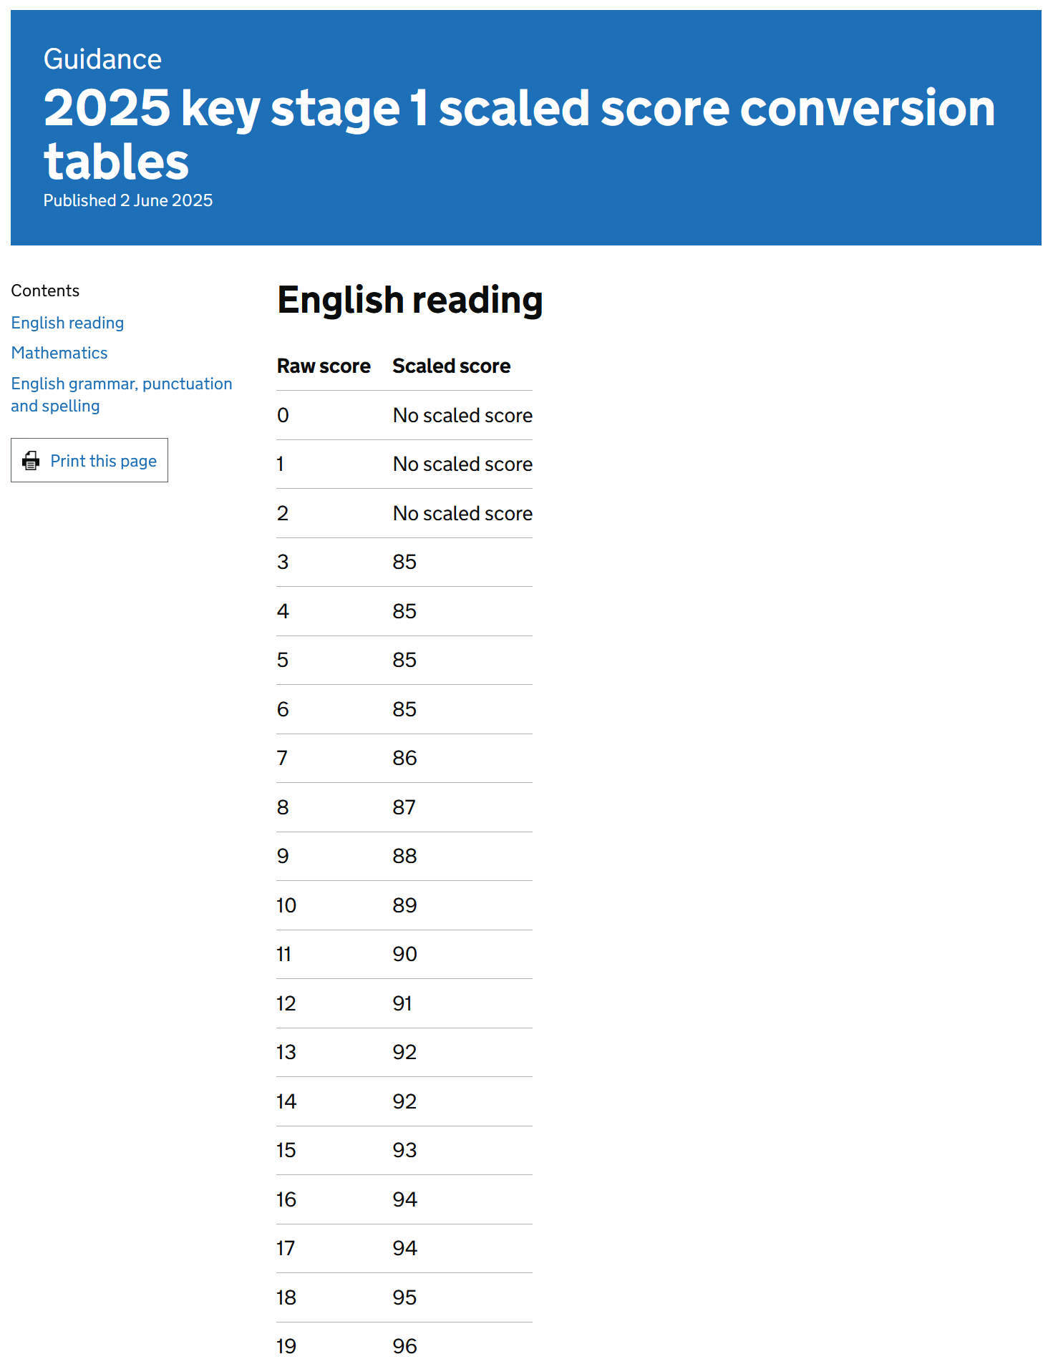Click the Guidance label in the banner
Image resolution: width=1053 pixels, height=1359 pixels.
tap(102, 59)
